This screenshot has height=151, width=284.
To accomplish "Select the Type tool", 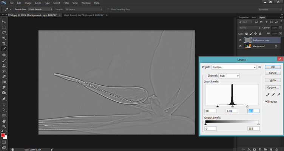I will pos(4,104).
